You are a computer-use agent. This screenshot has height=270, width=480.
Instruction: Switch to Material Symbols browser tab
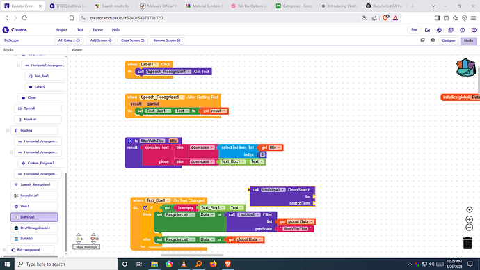coord(205,6)
